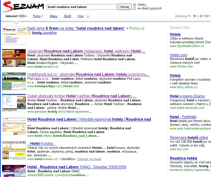Click the 'Reklama Sklik:' label
Viewport: 211px width, 177px height.
(180, 27)
